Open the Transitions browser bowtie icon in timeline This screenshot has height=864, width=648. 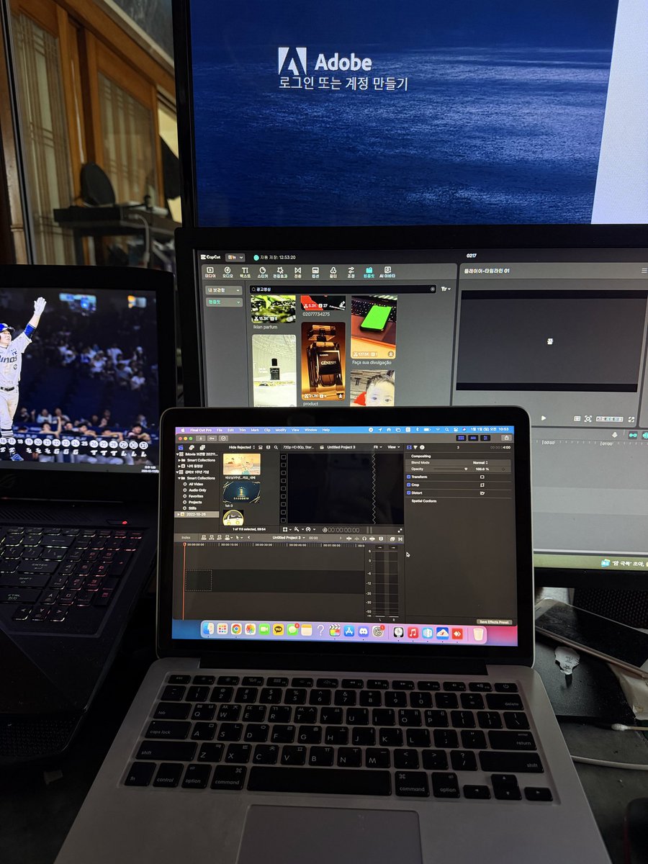click(x=400, y=538)
